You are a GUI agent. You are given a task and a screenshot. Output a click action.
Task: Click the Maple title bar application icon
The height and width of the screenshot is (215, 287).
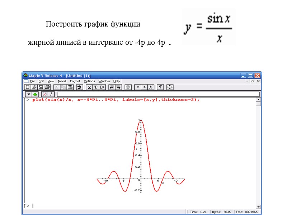(25, 75)
